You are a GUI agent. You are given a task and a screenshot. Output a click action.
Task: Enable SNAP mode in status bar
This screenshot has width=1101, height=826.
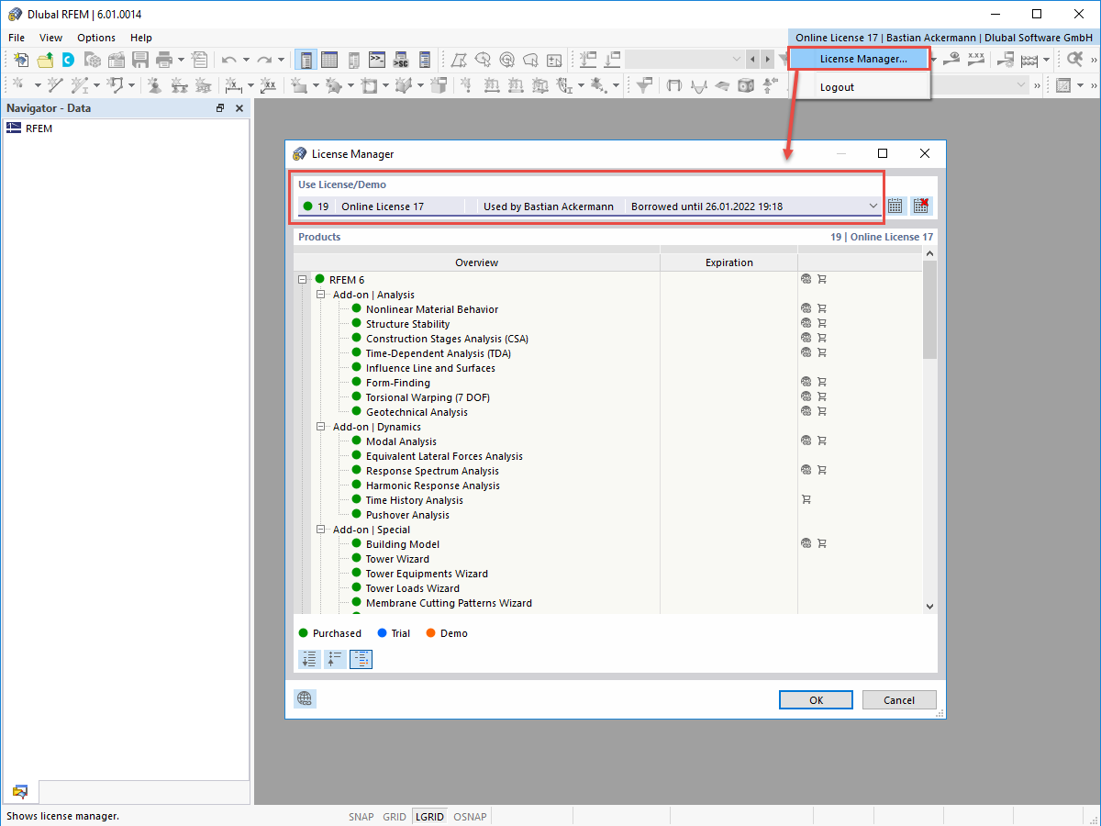[361, 816]
